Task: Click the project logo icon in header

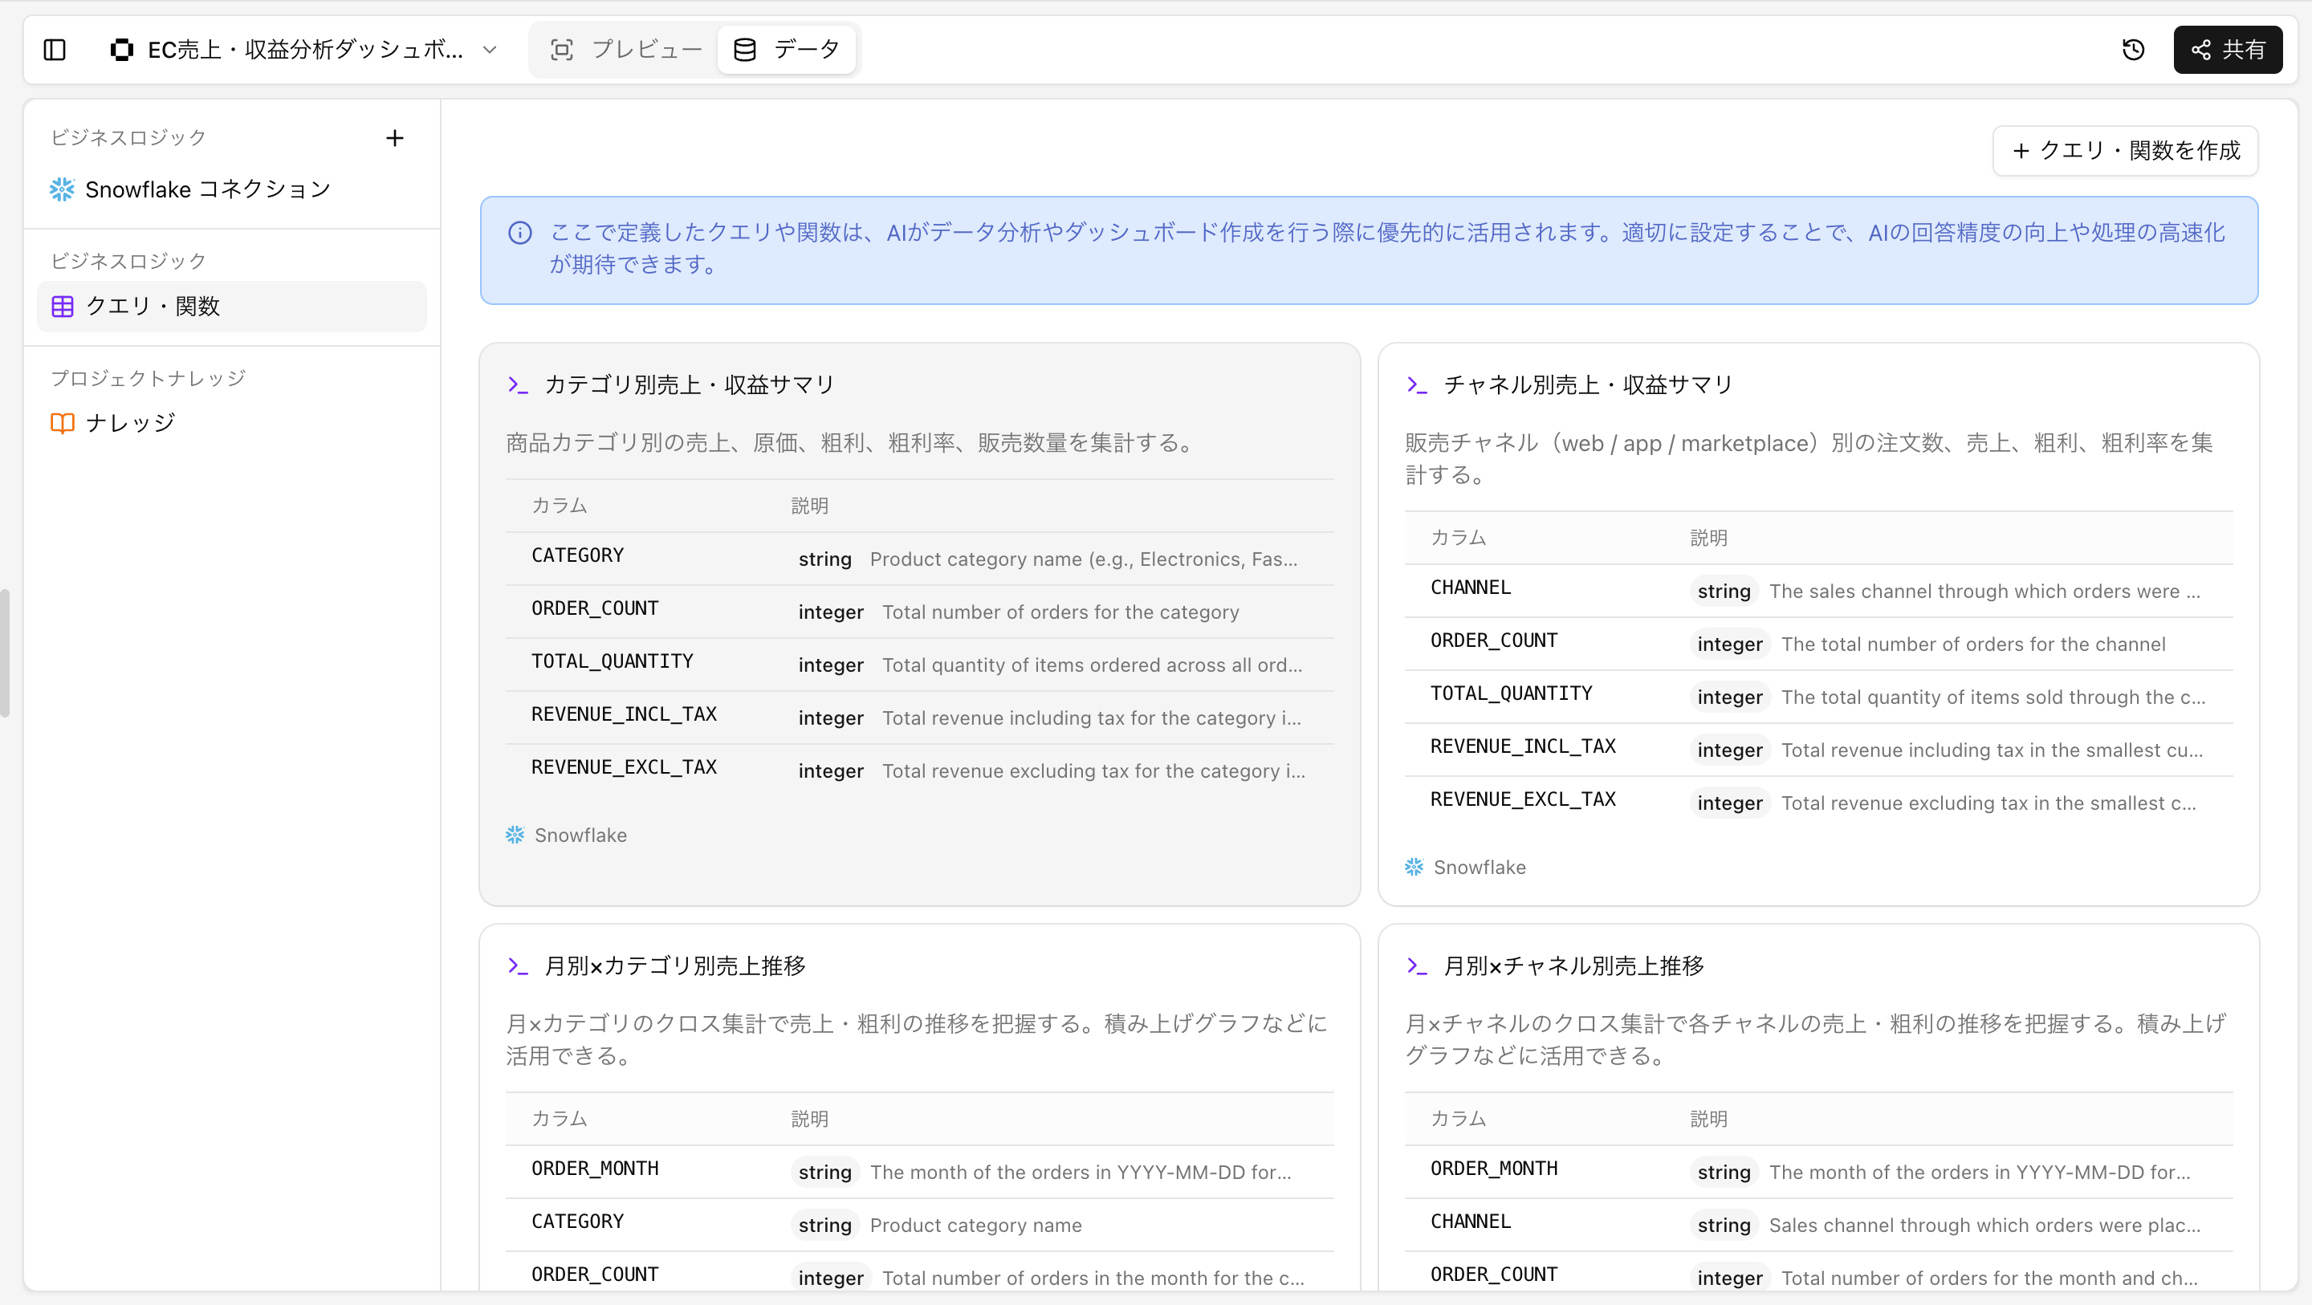Action: (121, 50)
